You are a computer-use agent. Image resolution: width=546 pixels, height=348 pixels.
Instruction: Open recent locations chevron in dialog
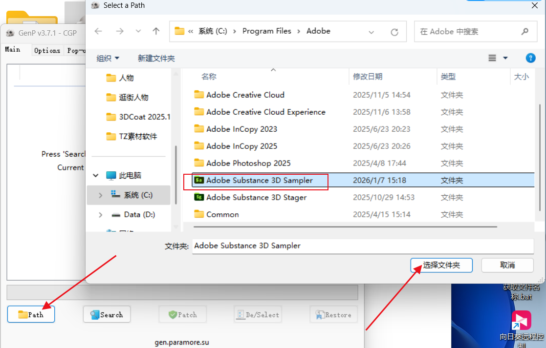point(138,31)
